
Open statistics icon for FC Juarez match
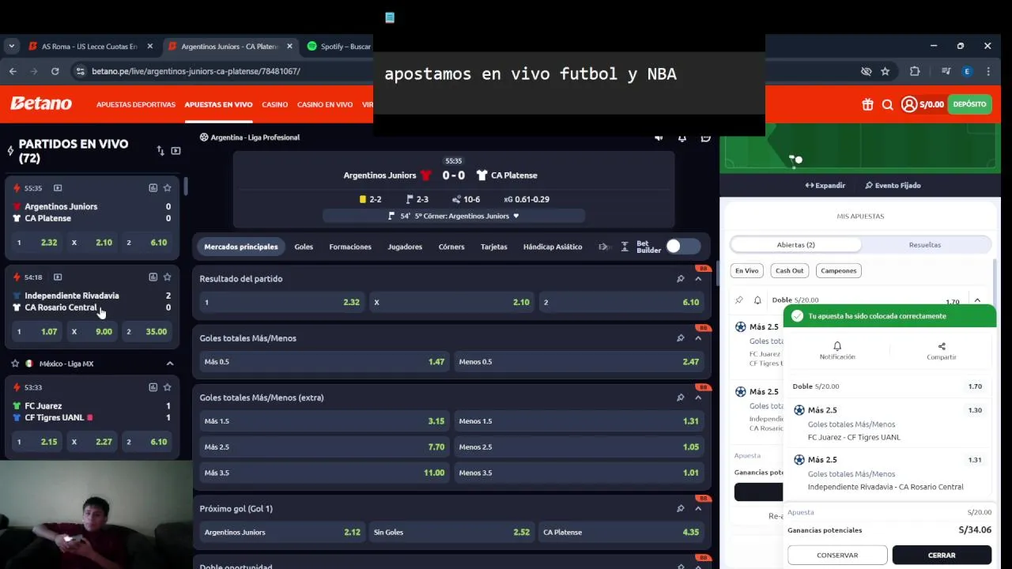pyautogui.click(x=153, y=387)
